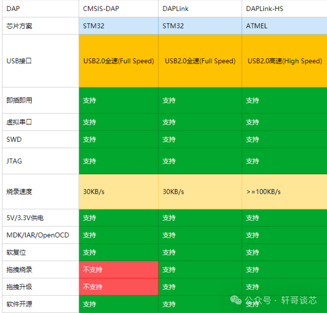Click 即插即用 支持 cell under DAPLink-HS
This screenshot has width=327, height=313.
point(284,101)
